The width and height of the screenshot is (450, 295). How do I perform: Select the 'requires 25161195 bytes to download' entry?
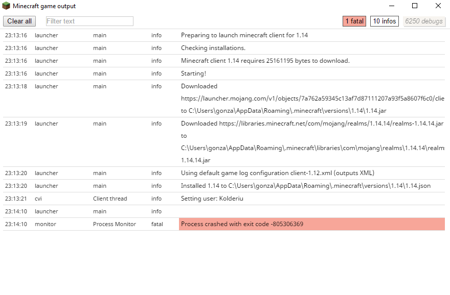(265, 61)
